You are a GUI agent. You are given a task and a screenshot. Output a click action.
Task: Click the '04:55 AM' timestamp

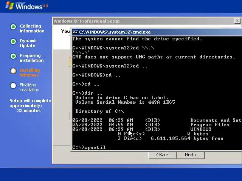click(x=121, y=125)
